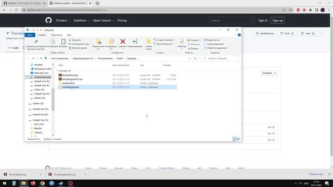
Task: Click the Explorer up-arrow navigation button
Action: coord(41,59)
